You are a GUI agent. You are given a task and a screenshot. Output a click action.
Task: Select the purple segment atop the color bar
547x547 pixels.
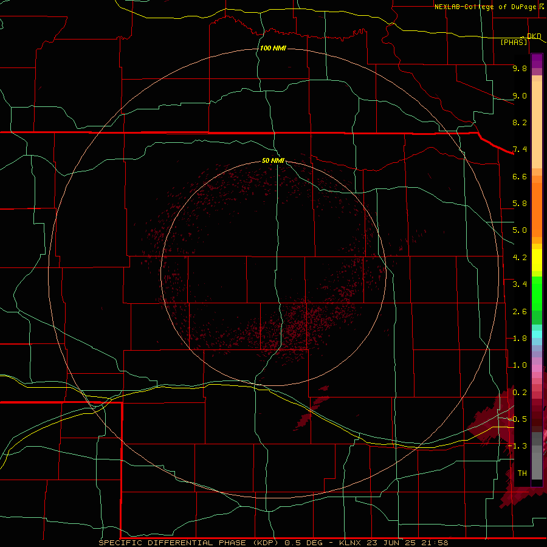[x=537, y=61]
